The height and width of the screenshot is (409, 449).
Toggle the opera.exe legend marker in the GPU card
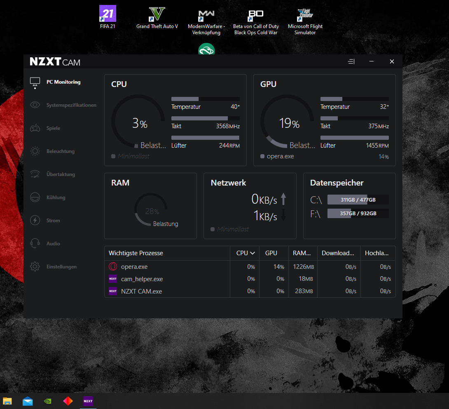pos(262,156)
